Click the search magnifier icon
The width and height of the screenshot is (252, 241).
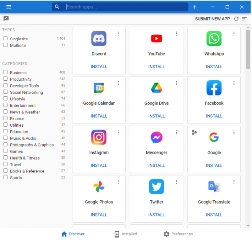(x=57, y=7)
